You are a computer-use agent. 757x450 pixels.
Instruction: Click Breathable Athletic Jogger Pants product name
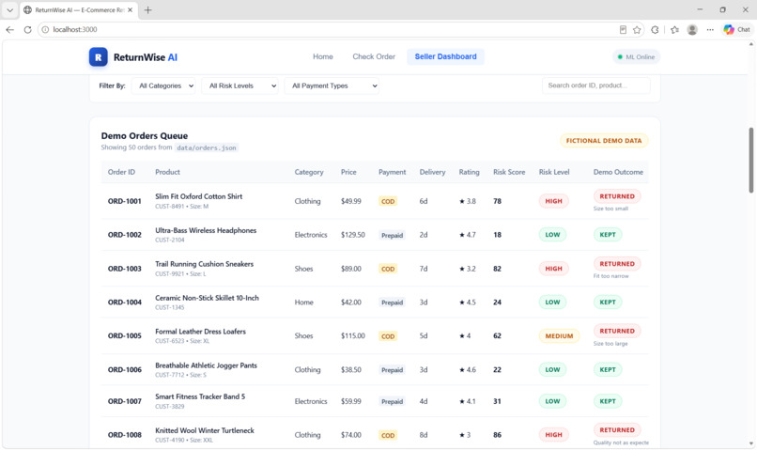[206, 365]
